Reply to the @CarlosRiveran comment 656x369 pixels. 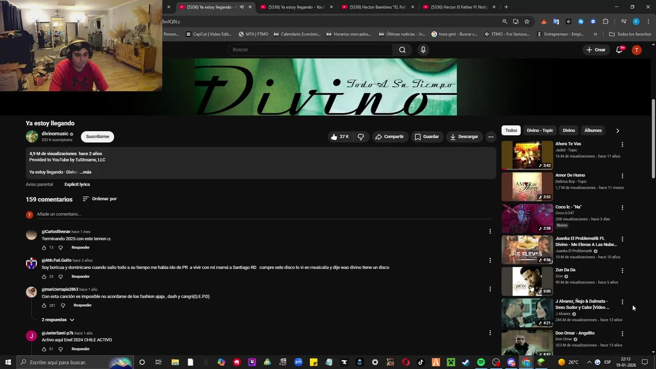click(x=80, y=248)
